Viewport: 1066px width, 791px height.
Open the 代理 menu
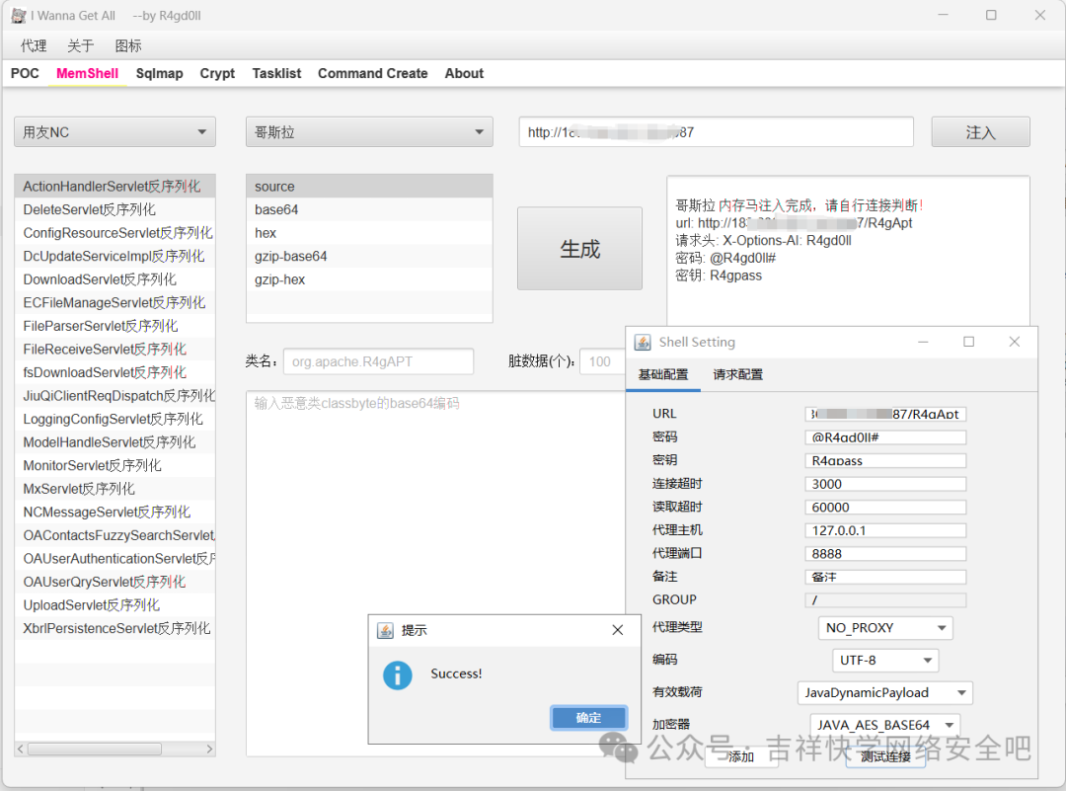34,45
